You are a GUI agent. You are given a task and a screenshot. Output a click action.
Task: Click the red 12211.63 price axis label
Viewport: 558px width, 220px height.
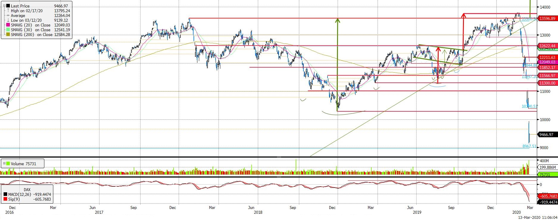click(547, 57)
